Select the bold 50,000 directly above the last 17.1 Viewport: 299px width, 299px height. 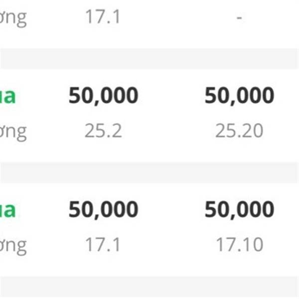tap(103, 210)
